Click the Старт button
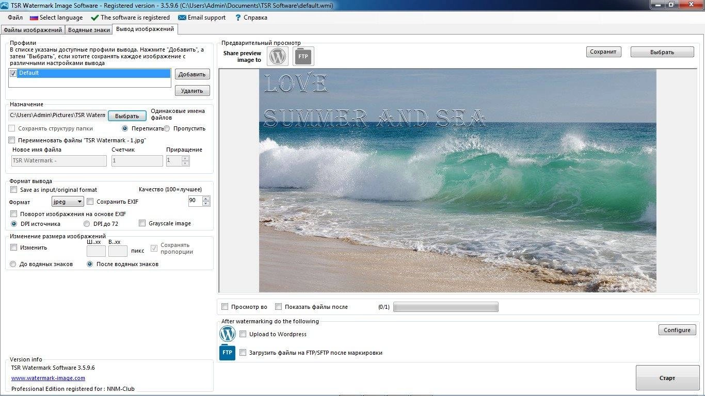705x396 pixels. (x=667, y=378)
